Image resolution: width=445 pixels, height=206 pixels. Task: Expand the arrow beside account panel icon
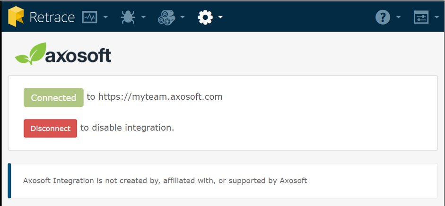pos(437,17)
